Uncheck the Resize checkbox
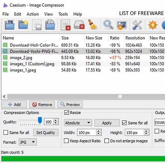Screen dimensions: 165x163 click(66, 112)
